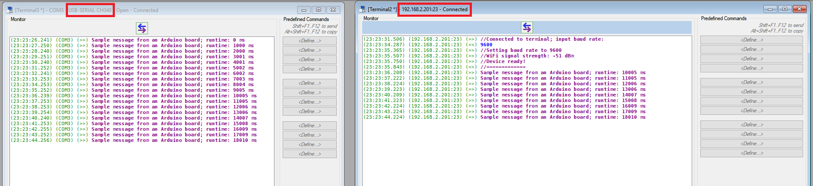
Task: Click '//Connected to terminal; input baud rate:' line
Action: click(x=483, y=39)
